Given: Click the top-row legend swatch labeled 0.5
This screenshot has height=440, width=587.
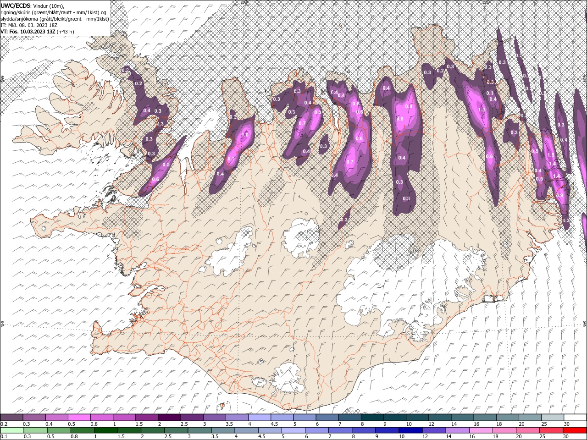Looking at the screenshot, I should pyautogui.click(x=79, y=418).
